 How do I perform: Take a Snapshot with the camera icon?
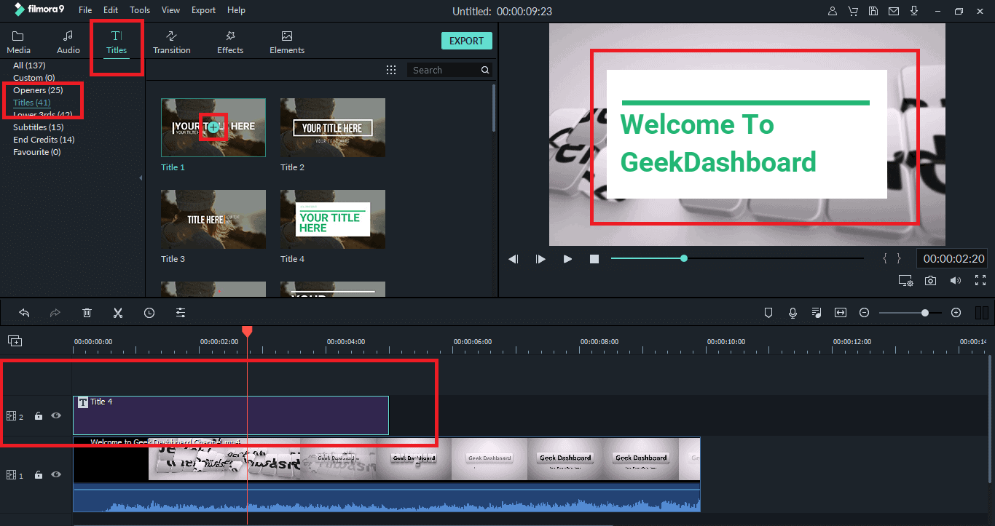[x=930, y=279]
